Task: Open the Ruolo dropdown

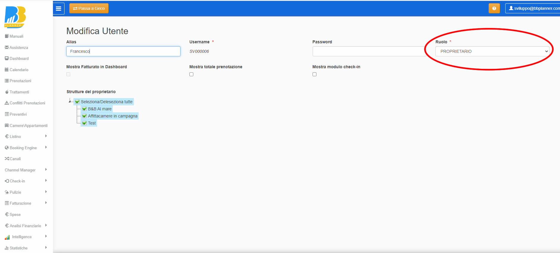Action: (x=492, y=51)
